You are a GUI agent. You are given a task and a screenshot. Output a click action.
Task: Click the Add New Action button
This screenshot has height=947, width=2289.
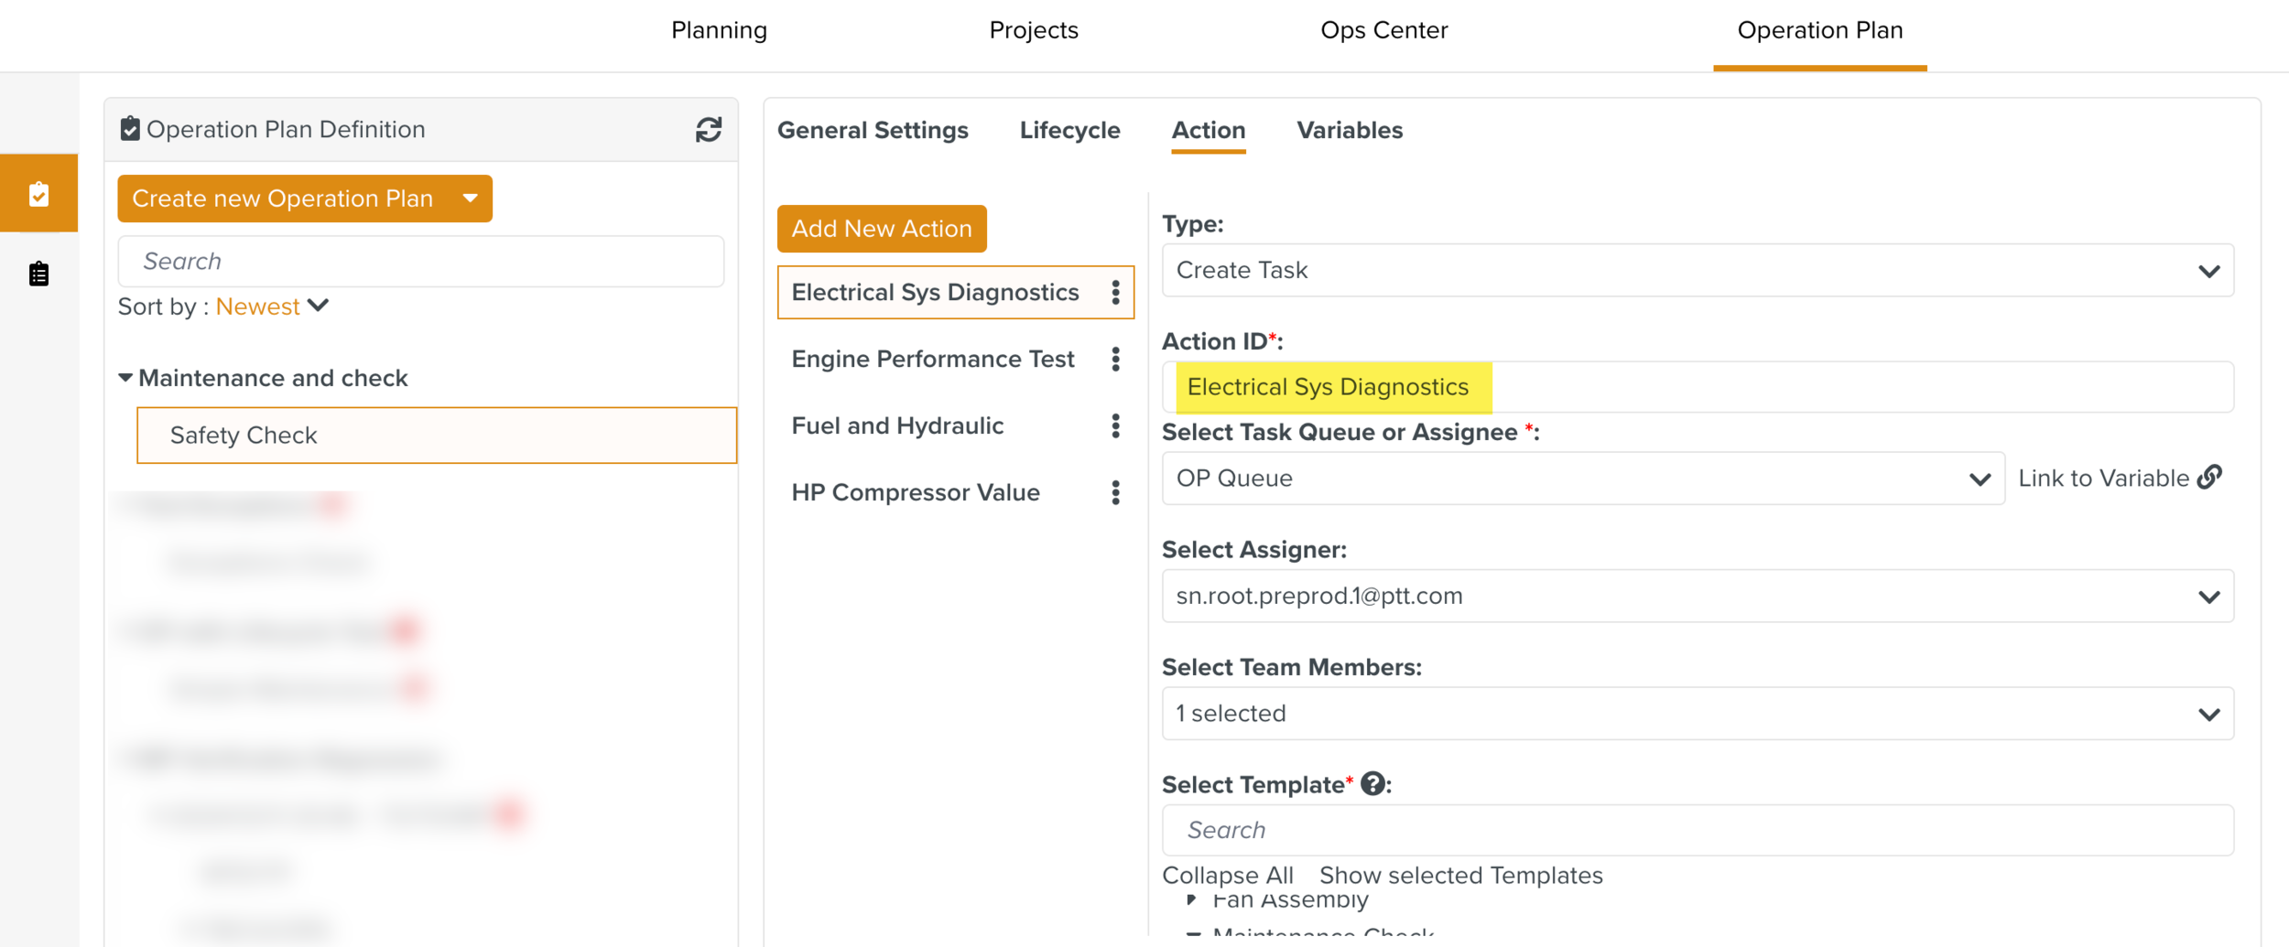point(881,229)
